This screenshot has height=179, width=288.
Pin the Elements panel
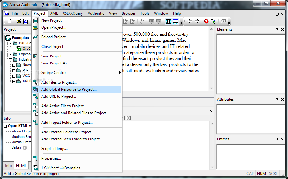277,30
